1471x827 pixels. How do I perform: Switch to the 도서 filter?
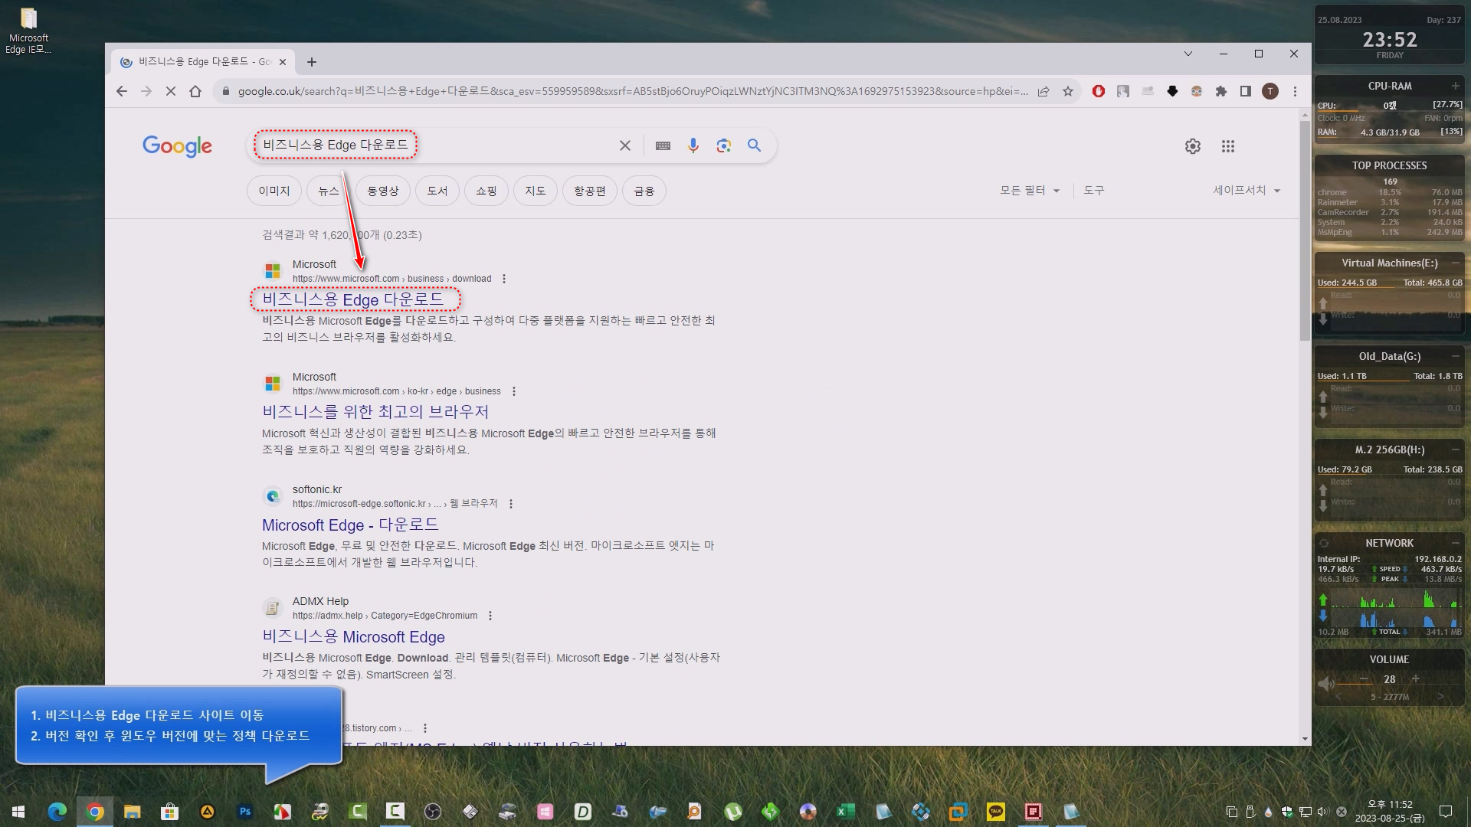437,191
